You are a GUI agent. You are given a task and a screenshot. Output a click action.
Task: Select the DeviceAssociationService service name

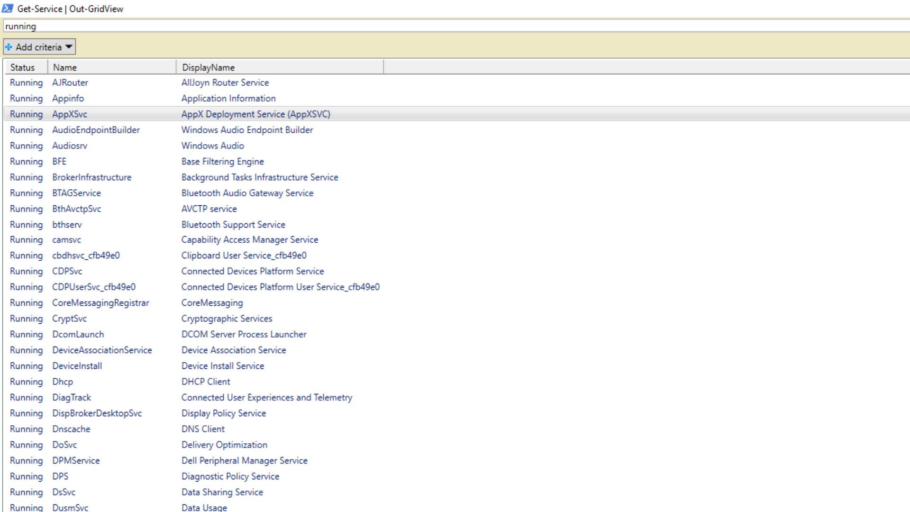[x=102, y=350]
